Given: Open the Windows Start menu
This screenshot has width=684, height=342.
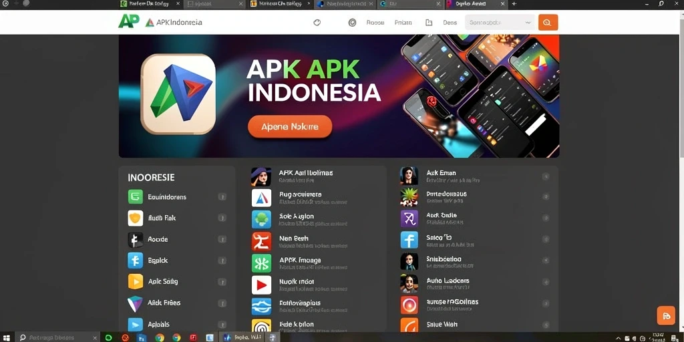Looking at the screenshot, I should coord(7,337).
